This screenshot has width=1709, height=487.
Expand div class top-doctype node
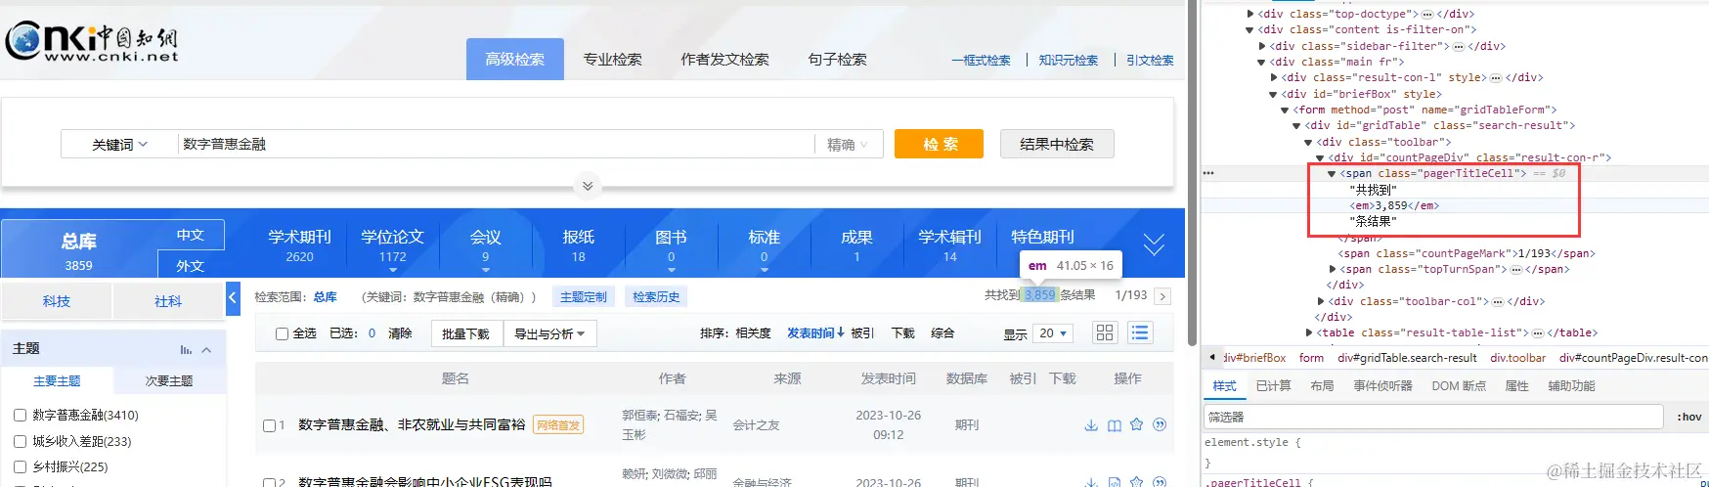click(x=1250, y=14)
